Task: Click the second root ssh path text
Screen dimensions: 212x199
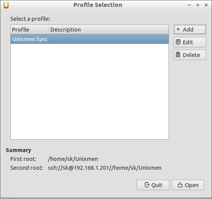Action: [104, 168]
